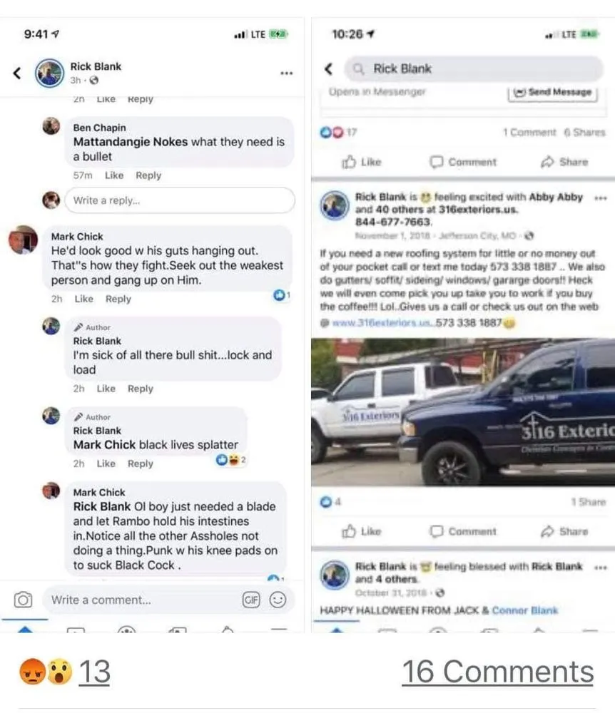This screenshot has height=713, width=615.
Task: Open camera icon next to comment box
Action: click(x=24, y=600)
